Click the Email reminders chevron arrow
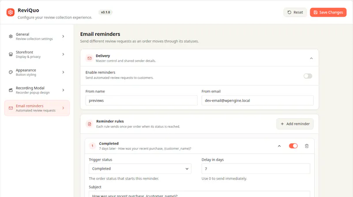The width and height of the screenshot is (353, 197). [x=63, y=108]
